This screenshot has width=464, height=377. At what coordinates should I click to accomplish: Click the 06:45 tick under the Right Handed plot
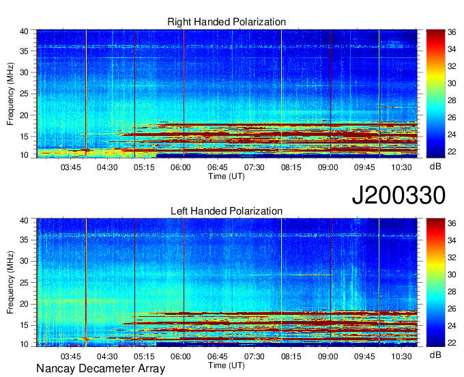[218, 167]
